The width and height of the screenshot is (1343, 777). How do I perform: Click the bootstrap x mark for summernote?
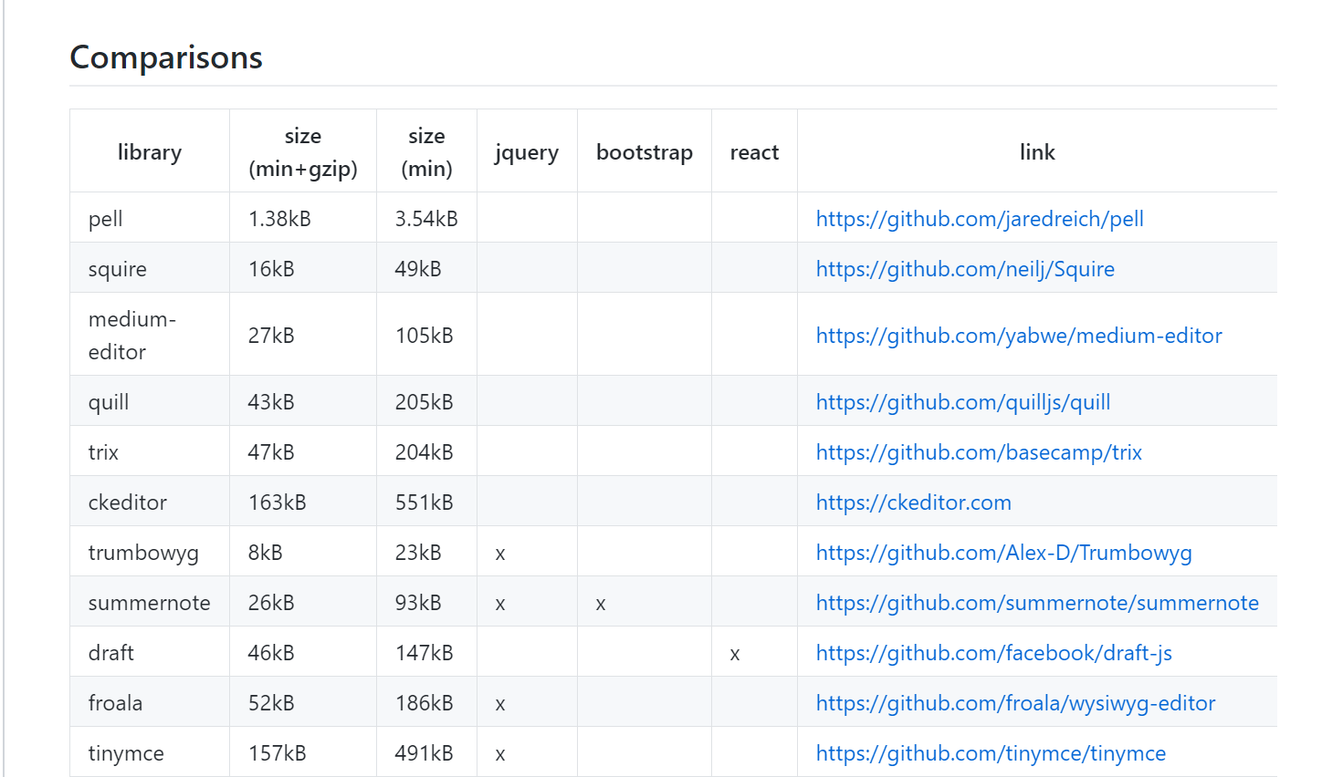[601, 605]
